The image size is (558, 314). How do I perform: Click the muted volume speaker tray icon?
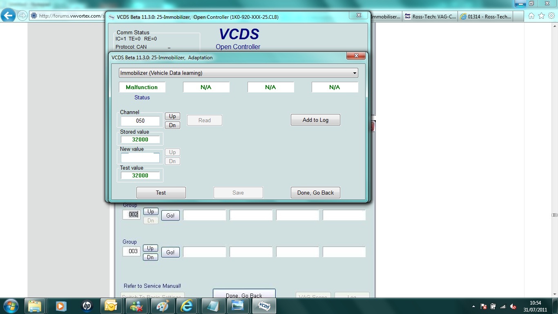point(513,306)
